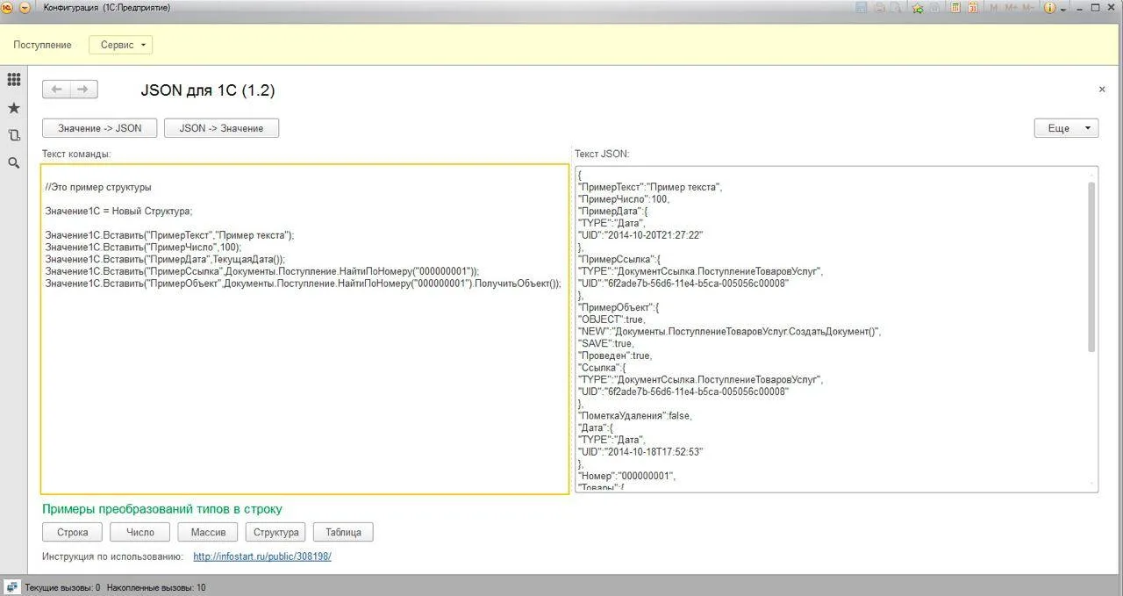The height and width of the screenshot is (596, 1123).
Task: Click JSON line "ПримерЧисло":100
Action: tap(623, 199)
